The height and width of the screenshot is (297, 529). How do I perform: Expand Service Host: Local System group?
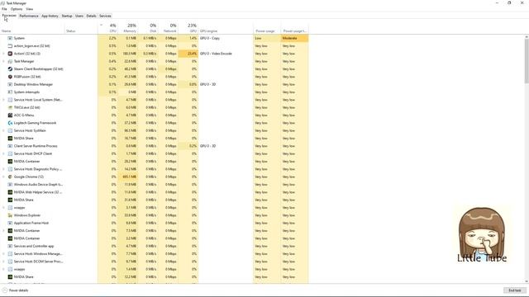(x=3, y=100)
